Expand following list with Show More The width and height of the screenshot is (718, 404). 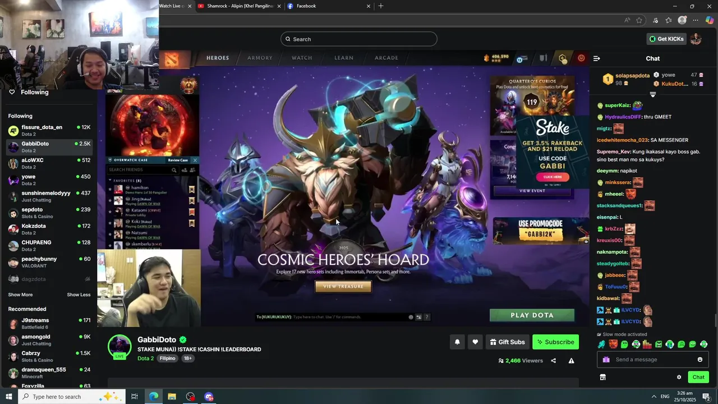(x=20, y=295)
